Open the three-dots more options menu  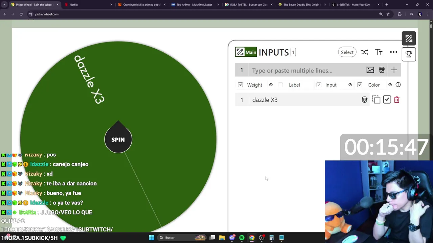(393, 52)
